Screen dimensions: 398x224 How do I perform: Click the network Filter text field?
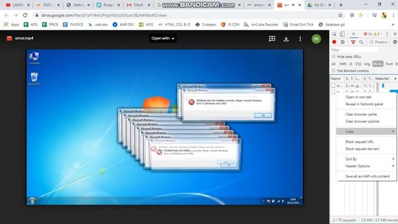pos(354,50)
